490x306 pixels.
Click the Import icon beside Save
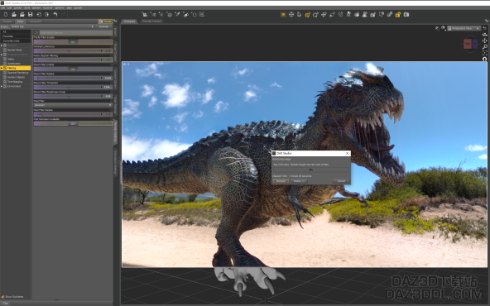tap(39, 14)
